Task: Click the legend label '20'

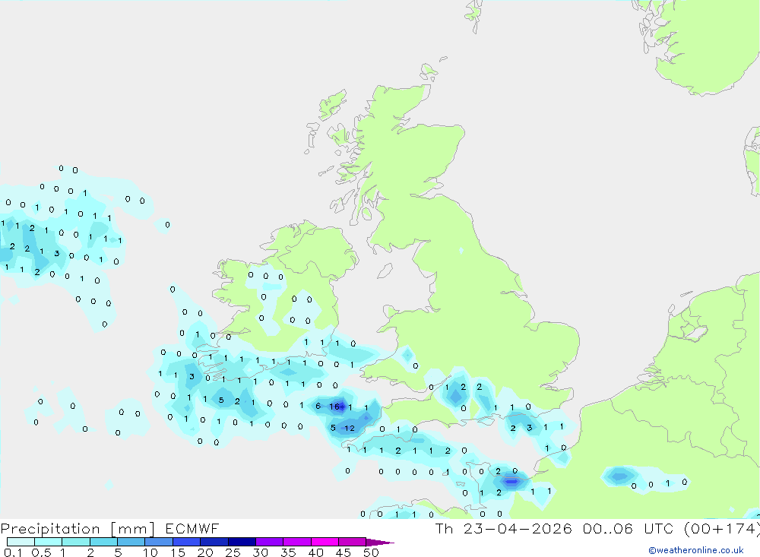Action: [205, 552]
